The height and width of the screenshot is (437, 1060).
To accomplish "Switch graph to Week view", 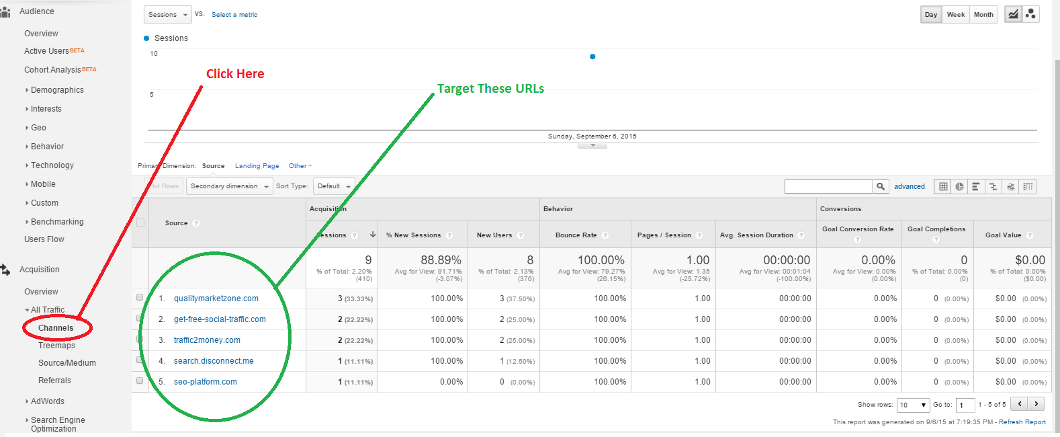I will pyautogui.click(x=956, y=15).
